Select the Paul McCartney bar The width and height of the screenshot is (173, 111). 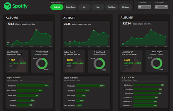point(79,105)
